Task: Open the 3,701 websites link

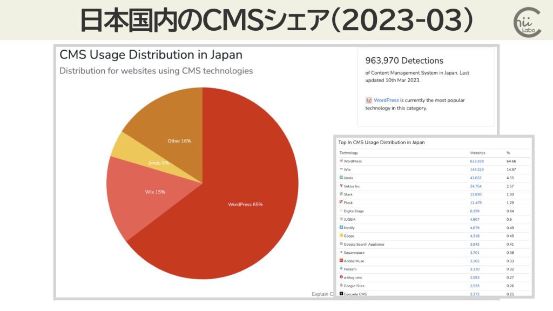Action: [x=474, y=253]
